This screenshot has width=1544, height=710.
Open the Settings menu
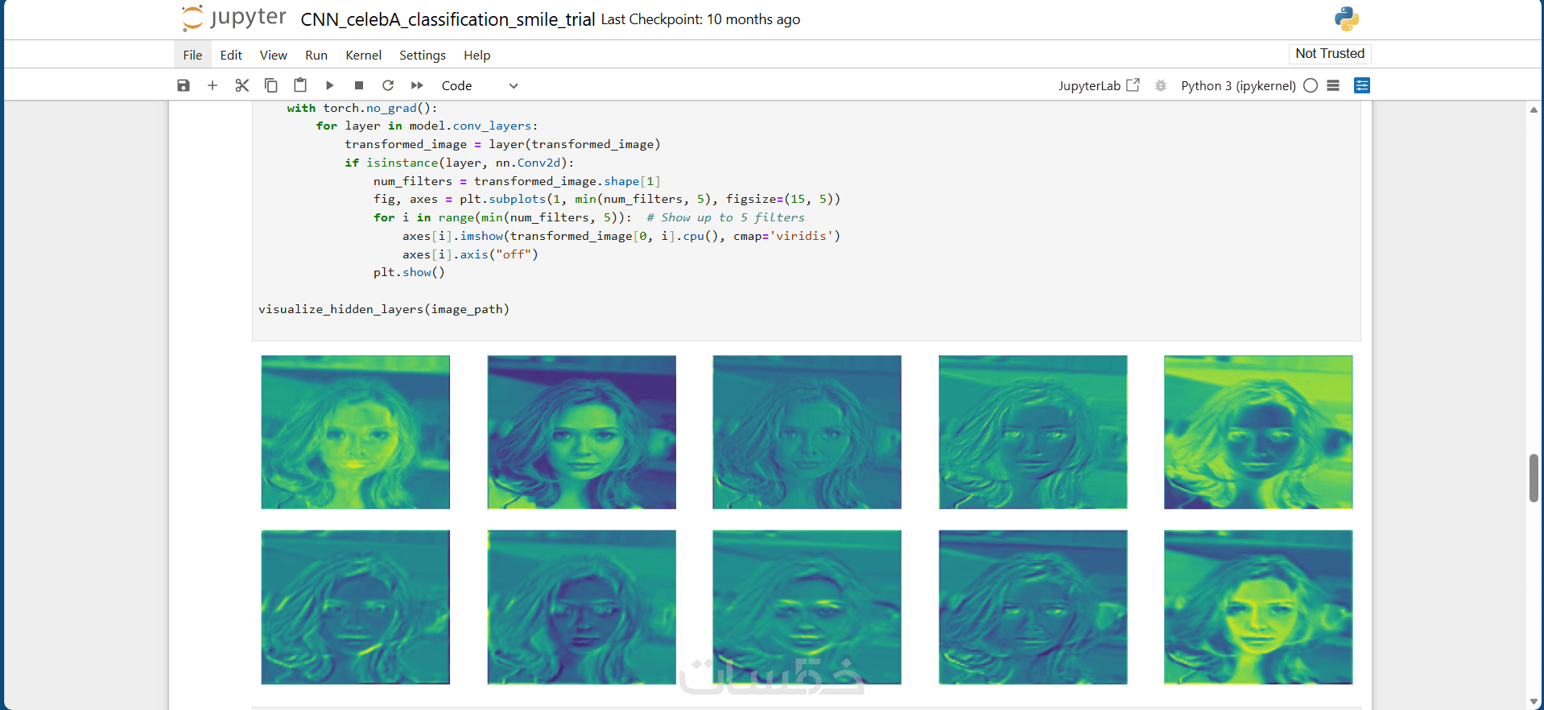(x=423, y=55)
